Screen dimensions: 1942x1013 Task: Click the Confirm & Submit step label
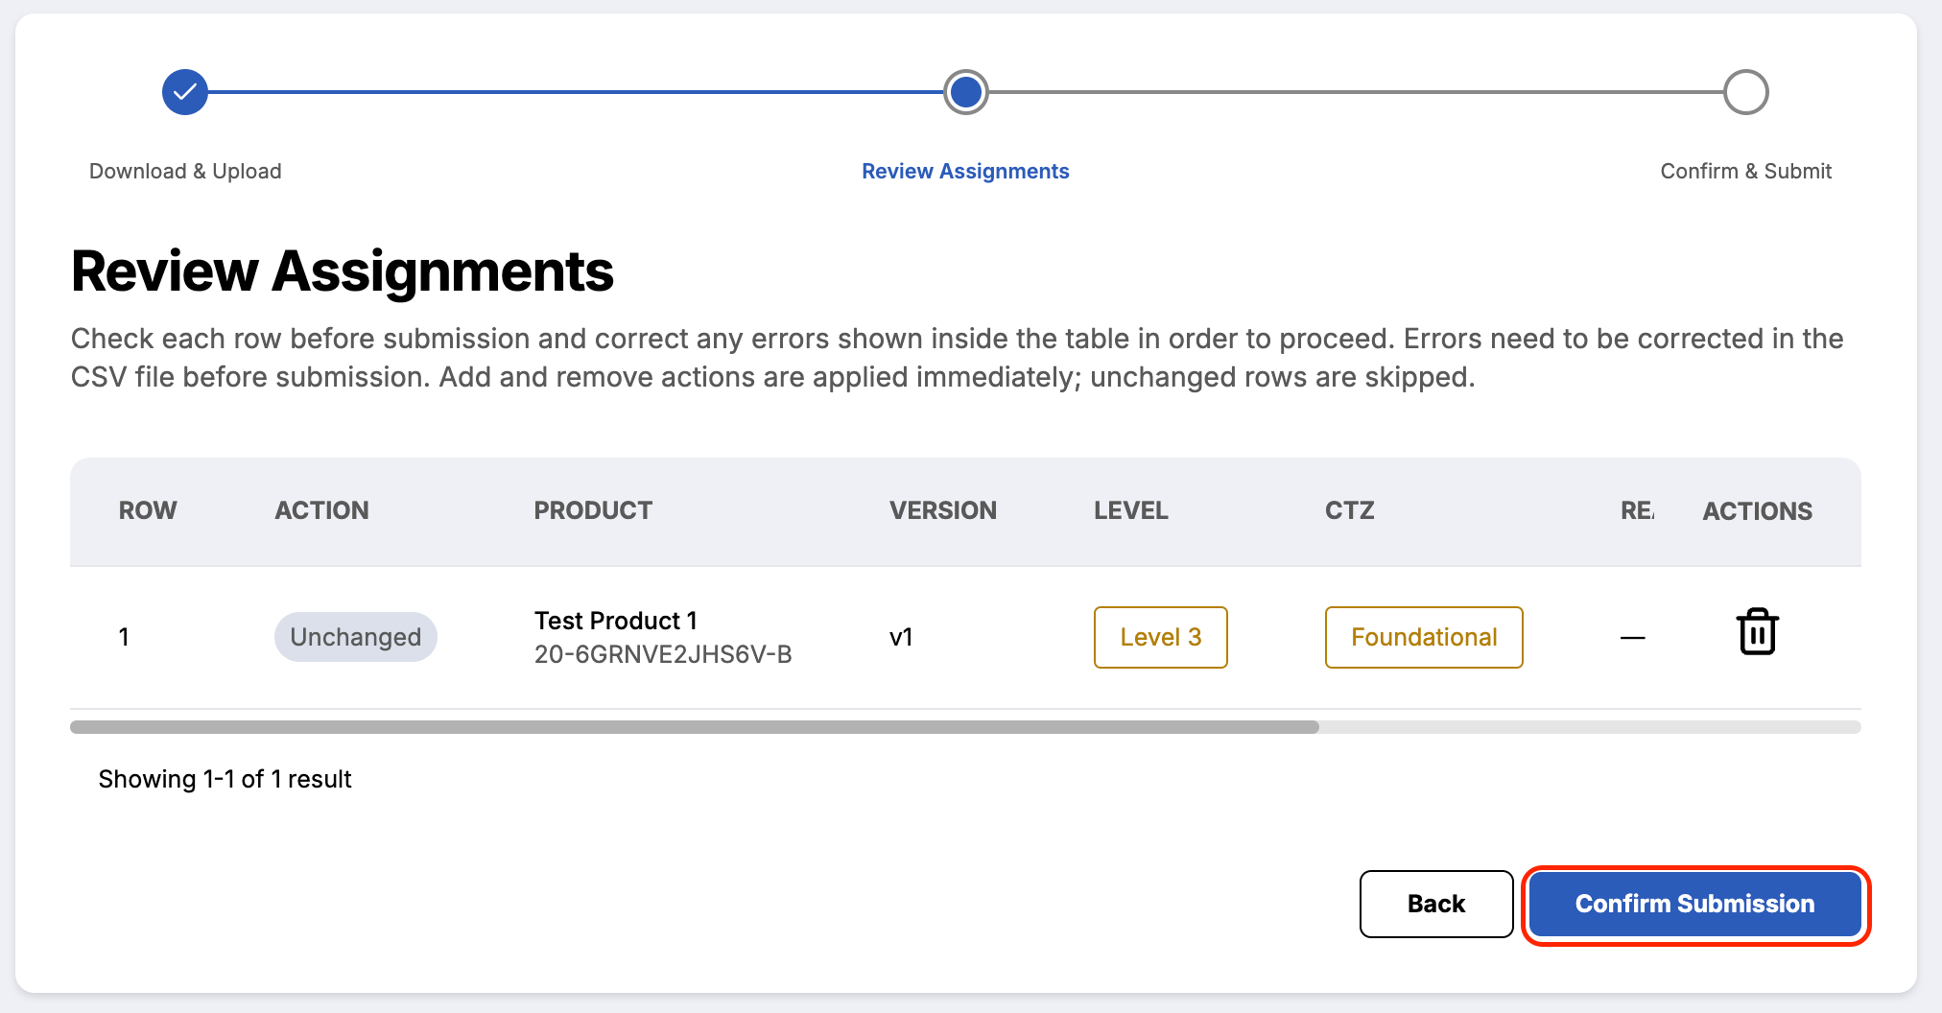coord(1745,171)
